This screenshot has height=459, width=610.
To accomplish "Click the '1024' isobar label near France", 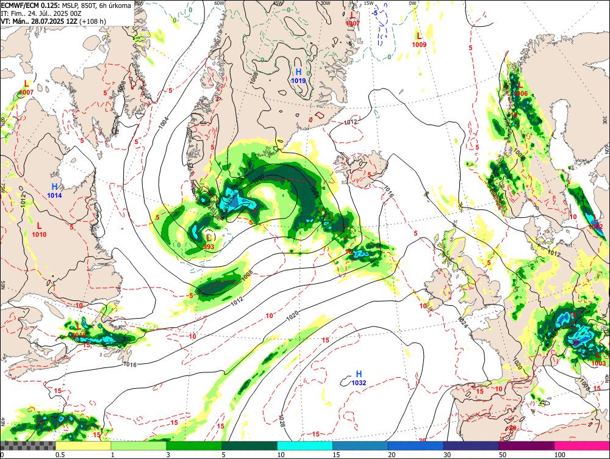I will (462, 322).
